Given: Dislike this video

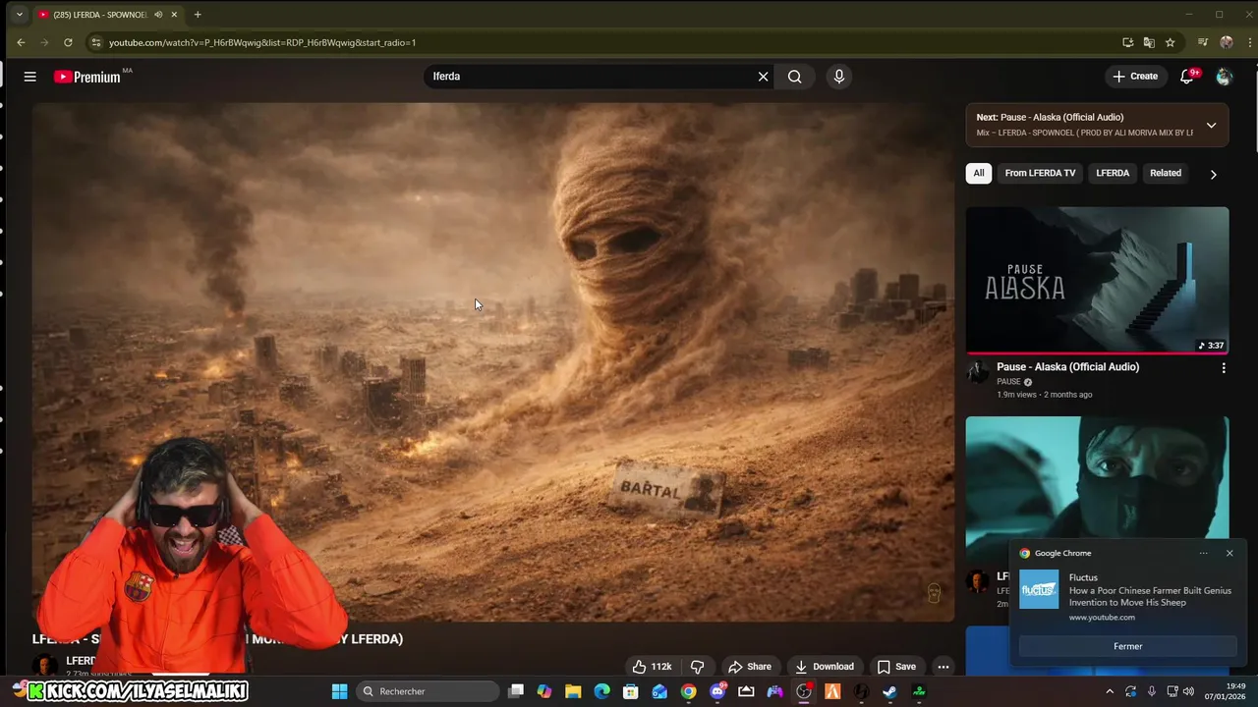Looking at the screenshot, I should 697,667.
